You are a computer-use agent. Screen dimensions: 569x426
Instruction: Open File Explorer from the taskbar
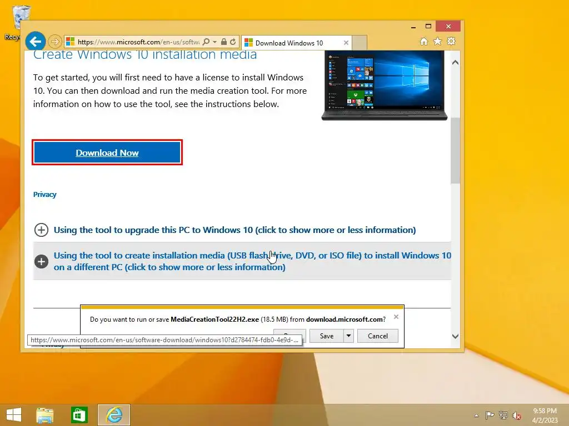[x=44, y=415]
